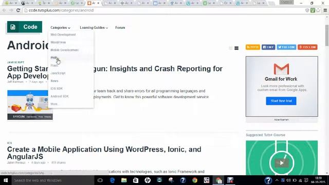
Task: Choose Mobile Development from Categories menu
Action: pos(65,50)
